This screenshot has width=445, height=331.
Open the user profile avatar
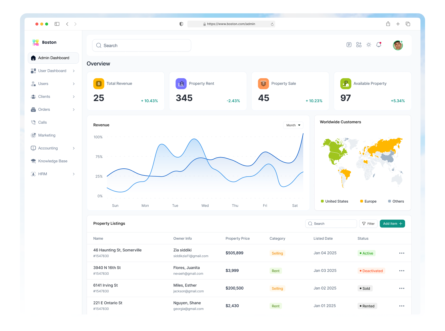398,45
